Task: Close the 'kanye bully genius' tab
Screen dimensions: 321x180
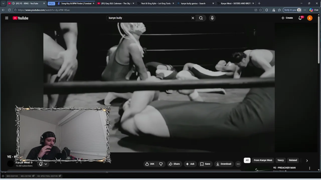Action: click(213, 3)
